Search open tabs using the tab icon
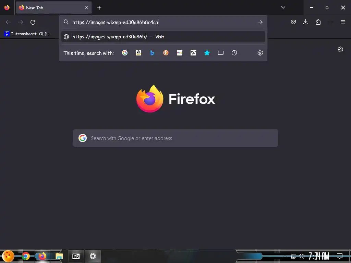The height and width of the screenshot is (263, 351). [x=221, y=53]
